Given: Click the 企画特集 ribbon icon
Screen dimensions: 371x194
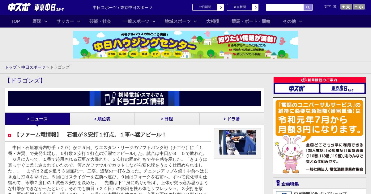Looking at the screenshot, I should click(x=278, y=183).
